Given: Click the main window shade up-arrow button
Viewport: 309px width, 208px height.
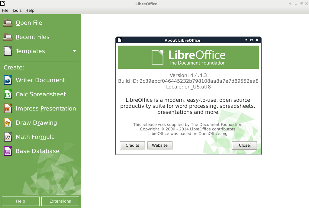Looking at the screenshot, I should [x=290, y=4].
